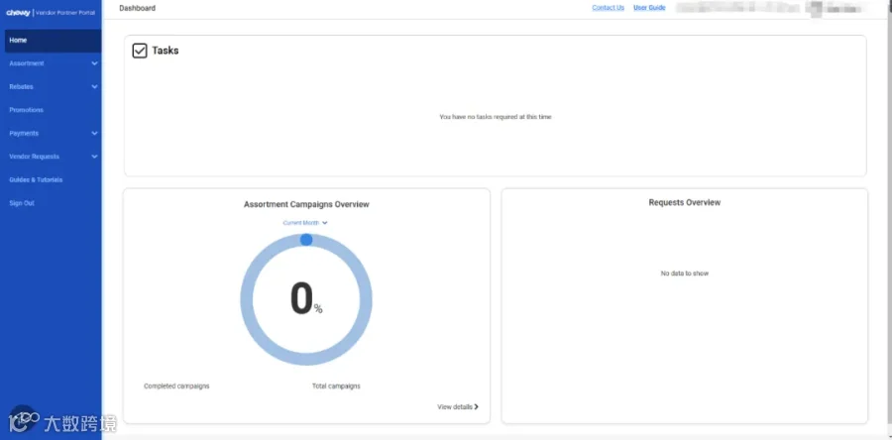This screenshot has height=440, width=892.
Task: Go to the Home sidebar item
Action: pos(51,41)
